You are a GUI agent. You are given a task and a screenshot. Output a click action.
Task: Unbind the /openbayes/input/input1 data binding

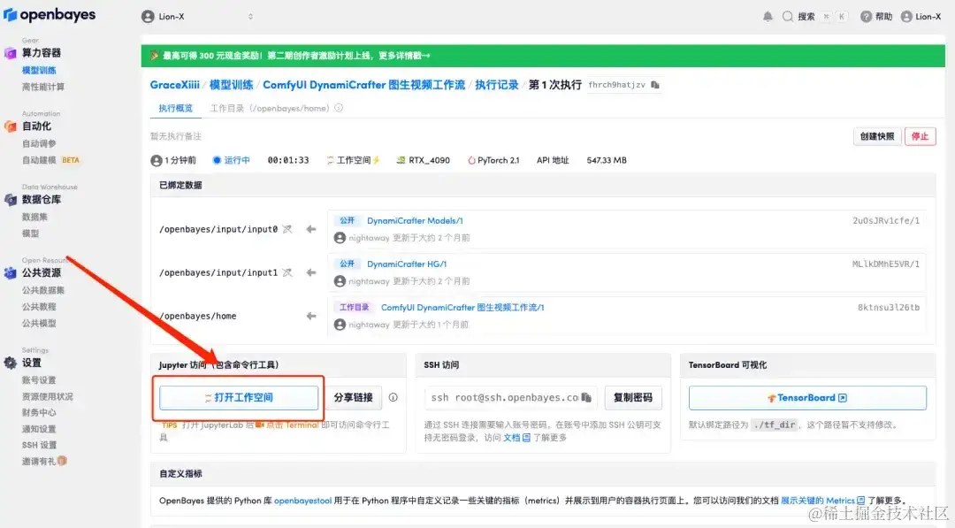pos(287,272)
